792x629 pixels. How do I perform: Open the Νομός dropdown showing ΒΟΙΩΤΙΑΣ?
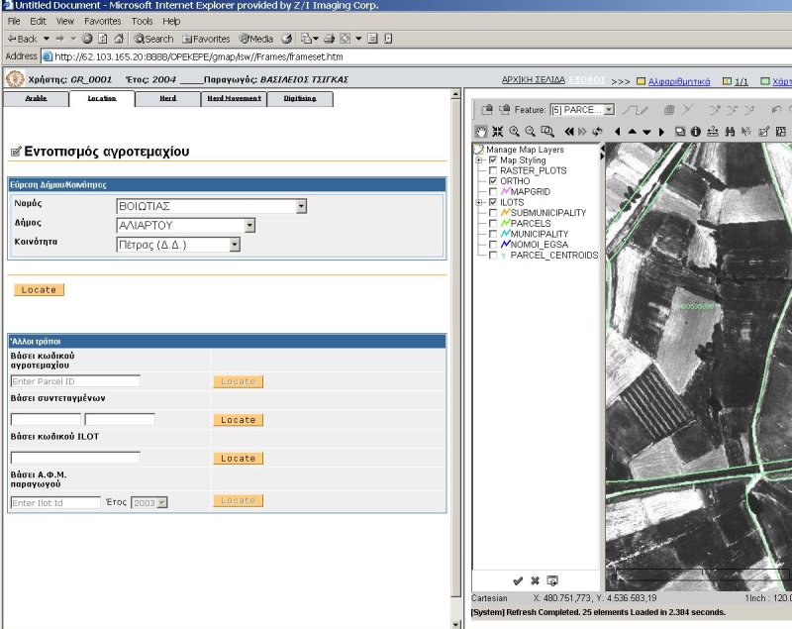tap(301, 206)
